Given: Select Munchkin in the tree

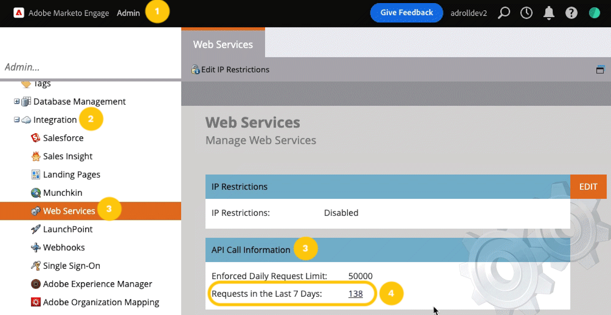Looking at the screenshot, I should click(x=63, y=193).
